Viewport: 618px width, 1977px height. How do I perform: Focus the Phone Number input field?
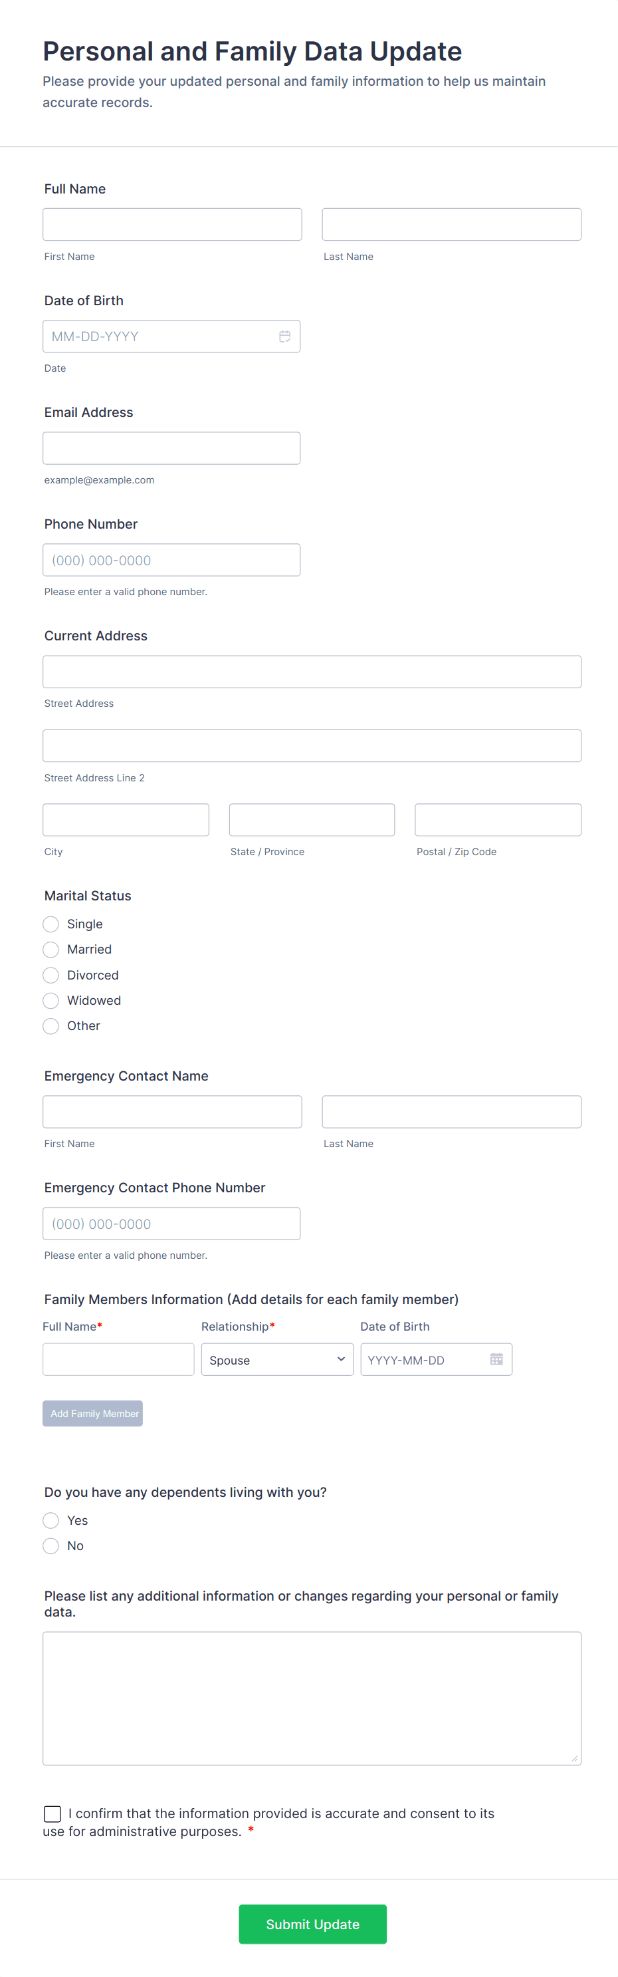(x=171, y=559)
